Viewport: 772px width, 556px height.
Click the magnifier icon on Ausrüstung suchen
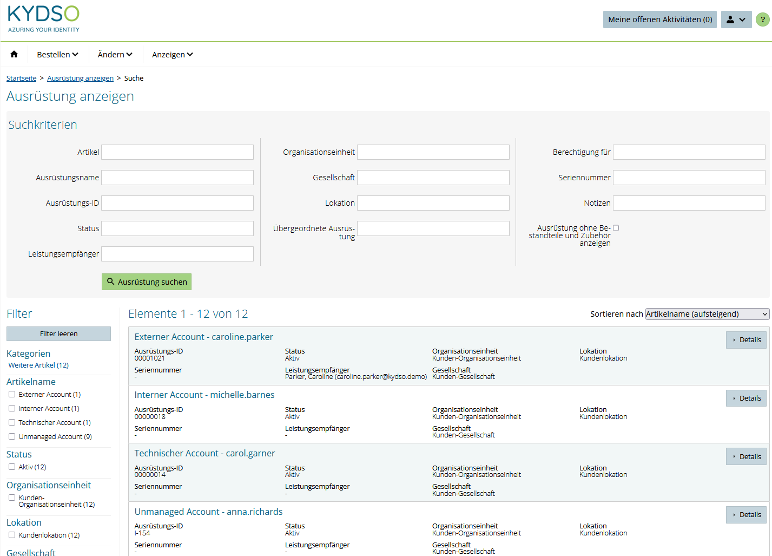point(110,282)
